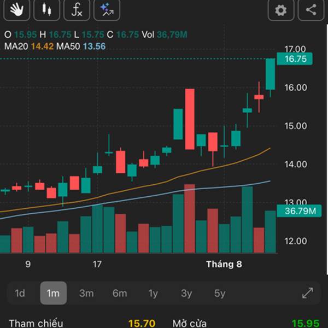The width and height of the screenshot is (328, 328).
Task: Select the hand pan tool icon
Action: (17, 9)
